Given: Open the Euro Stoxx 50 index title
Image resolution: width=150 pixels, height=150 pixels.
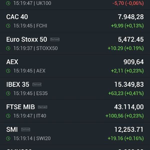Looking at the screenshot, I should tap(27, 39).
